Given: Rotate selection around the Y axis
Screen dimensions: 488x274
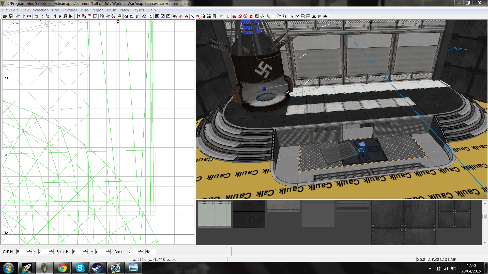Looking at the screenshot, I should (x=42, y=16).
